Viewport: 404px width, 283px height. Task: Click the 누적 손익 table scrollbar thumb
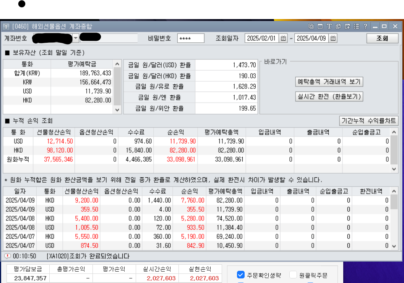click(394, 150)
